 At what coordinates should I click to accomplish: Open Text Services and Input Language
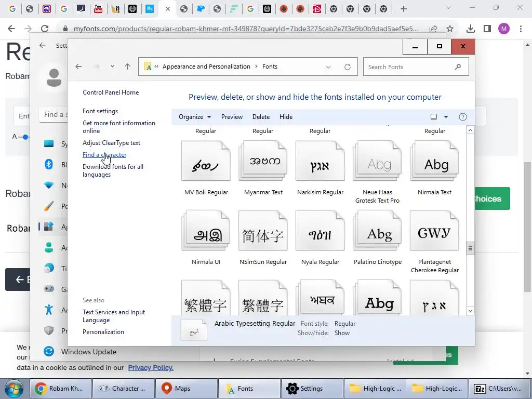click(x=114, y=316)
